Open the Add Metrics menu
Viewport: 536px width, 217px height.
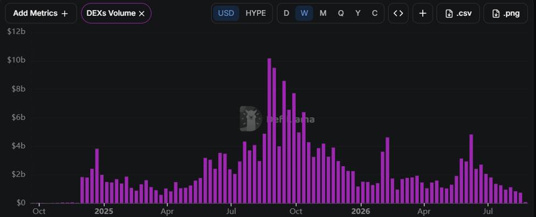[x=41, y=13]
